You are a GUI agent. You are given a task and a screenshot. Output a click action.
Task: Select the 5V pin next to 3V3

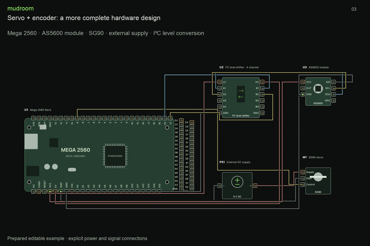(x=55, y=191)
